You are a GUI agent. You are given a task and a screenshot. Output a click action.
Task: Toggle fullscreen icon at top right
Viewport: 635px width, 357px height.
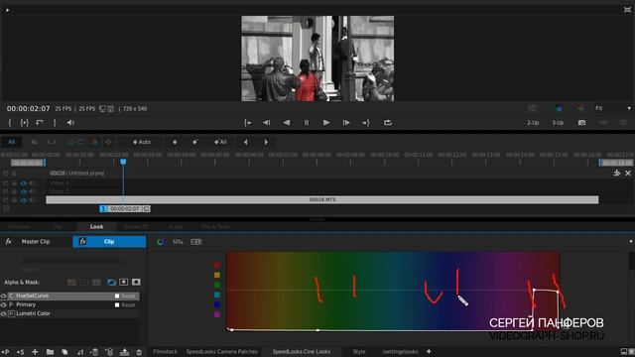click(627, 10)
